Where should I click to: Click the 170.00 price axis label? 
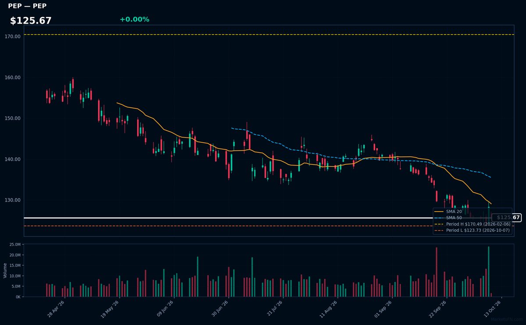[13, 36]
